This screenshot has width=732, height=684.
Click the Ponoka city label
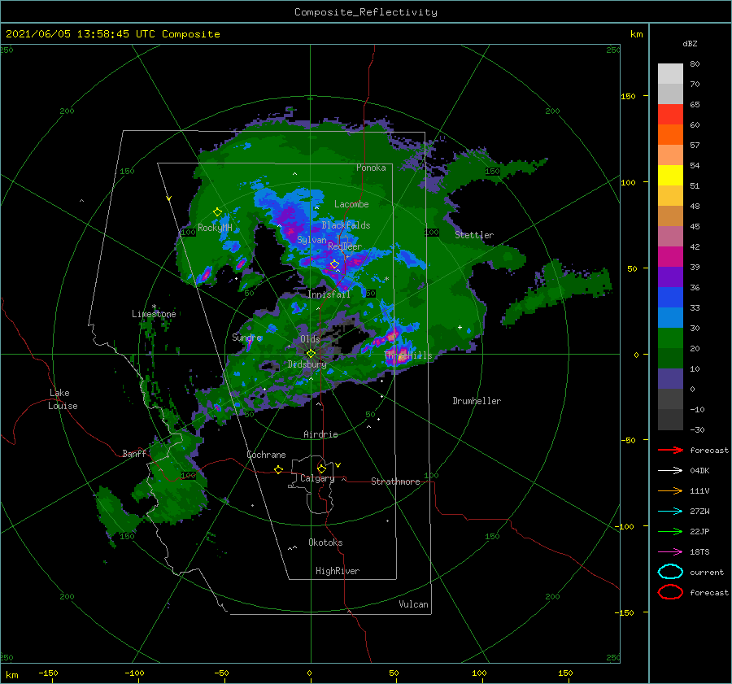371,168
